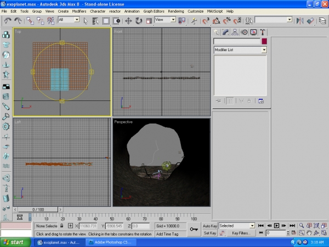
Task: Open the reactor menu
Action: (115, 11)
